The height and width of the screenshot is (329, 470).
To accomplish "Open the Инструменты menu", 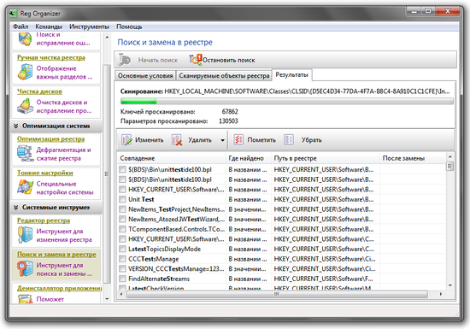I will click(x=89, y=26).
